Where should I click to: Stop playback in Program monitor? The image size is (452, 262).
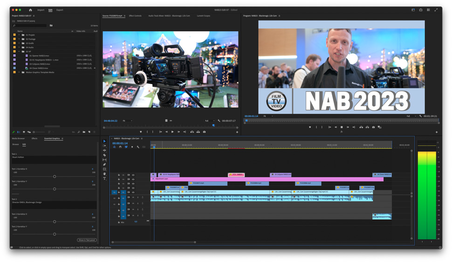point(342,127)
